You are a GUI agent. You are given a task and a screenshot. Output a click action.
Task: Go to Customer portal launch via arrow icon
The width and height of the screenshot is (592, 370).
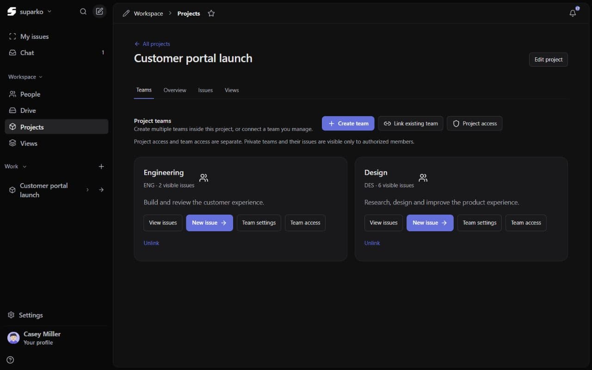tap(101, 190)
